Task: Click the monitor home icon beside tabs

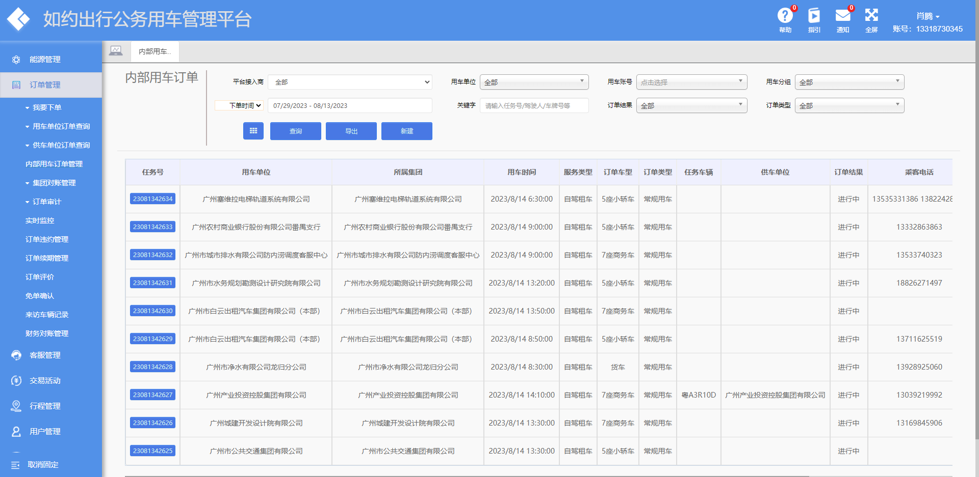Action: (x=116, y=51)
